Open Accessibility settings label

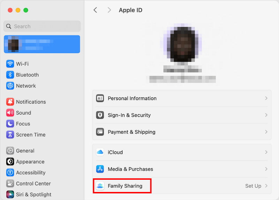[x=31, y=172]
